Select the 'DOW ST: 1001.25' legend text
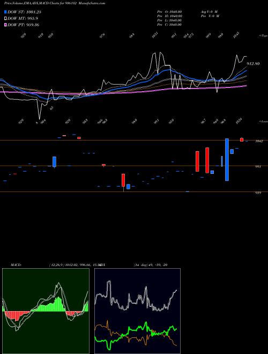 (x=24, y=12)
